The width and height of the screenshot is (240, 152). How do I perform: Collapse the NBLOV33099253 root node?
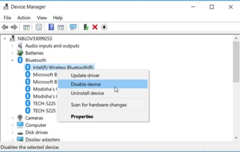click(x=5, y=39)
